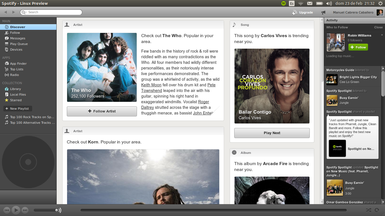
Task: Click the megaphone notifications icon
Action: (323, 12)
